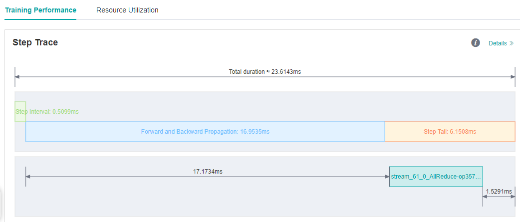Click the 1.5291ms duration label
Image resolution: width=520 pixels, height=222 pixels.
click(499, 191)
